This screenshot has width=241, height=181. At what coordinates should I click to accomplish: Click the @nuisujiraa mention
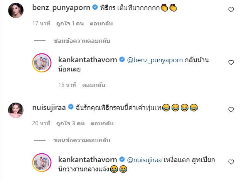pyautogui.click(x=144, y=160)
